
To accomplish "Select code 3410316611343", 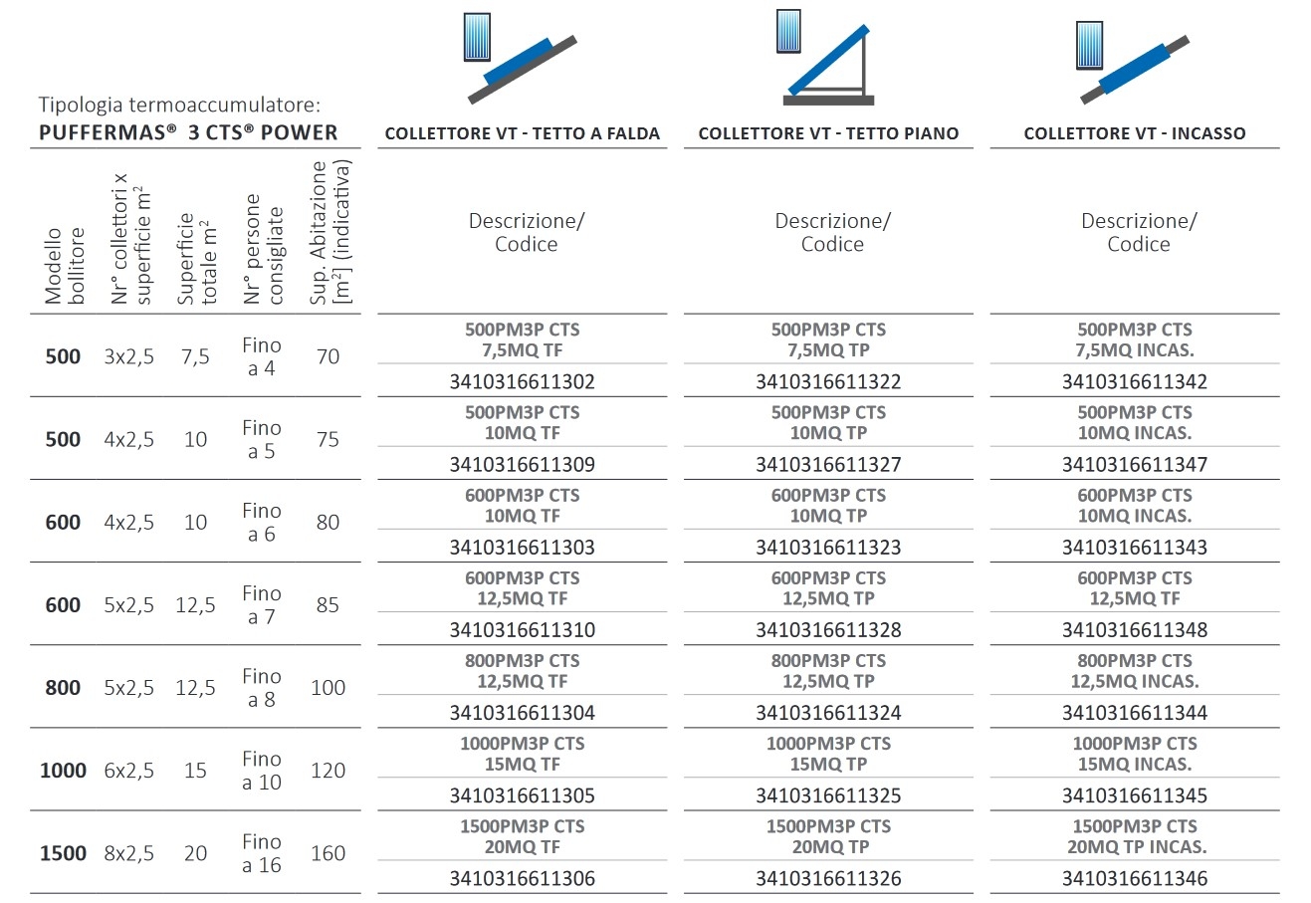I will point(1135,547).
